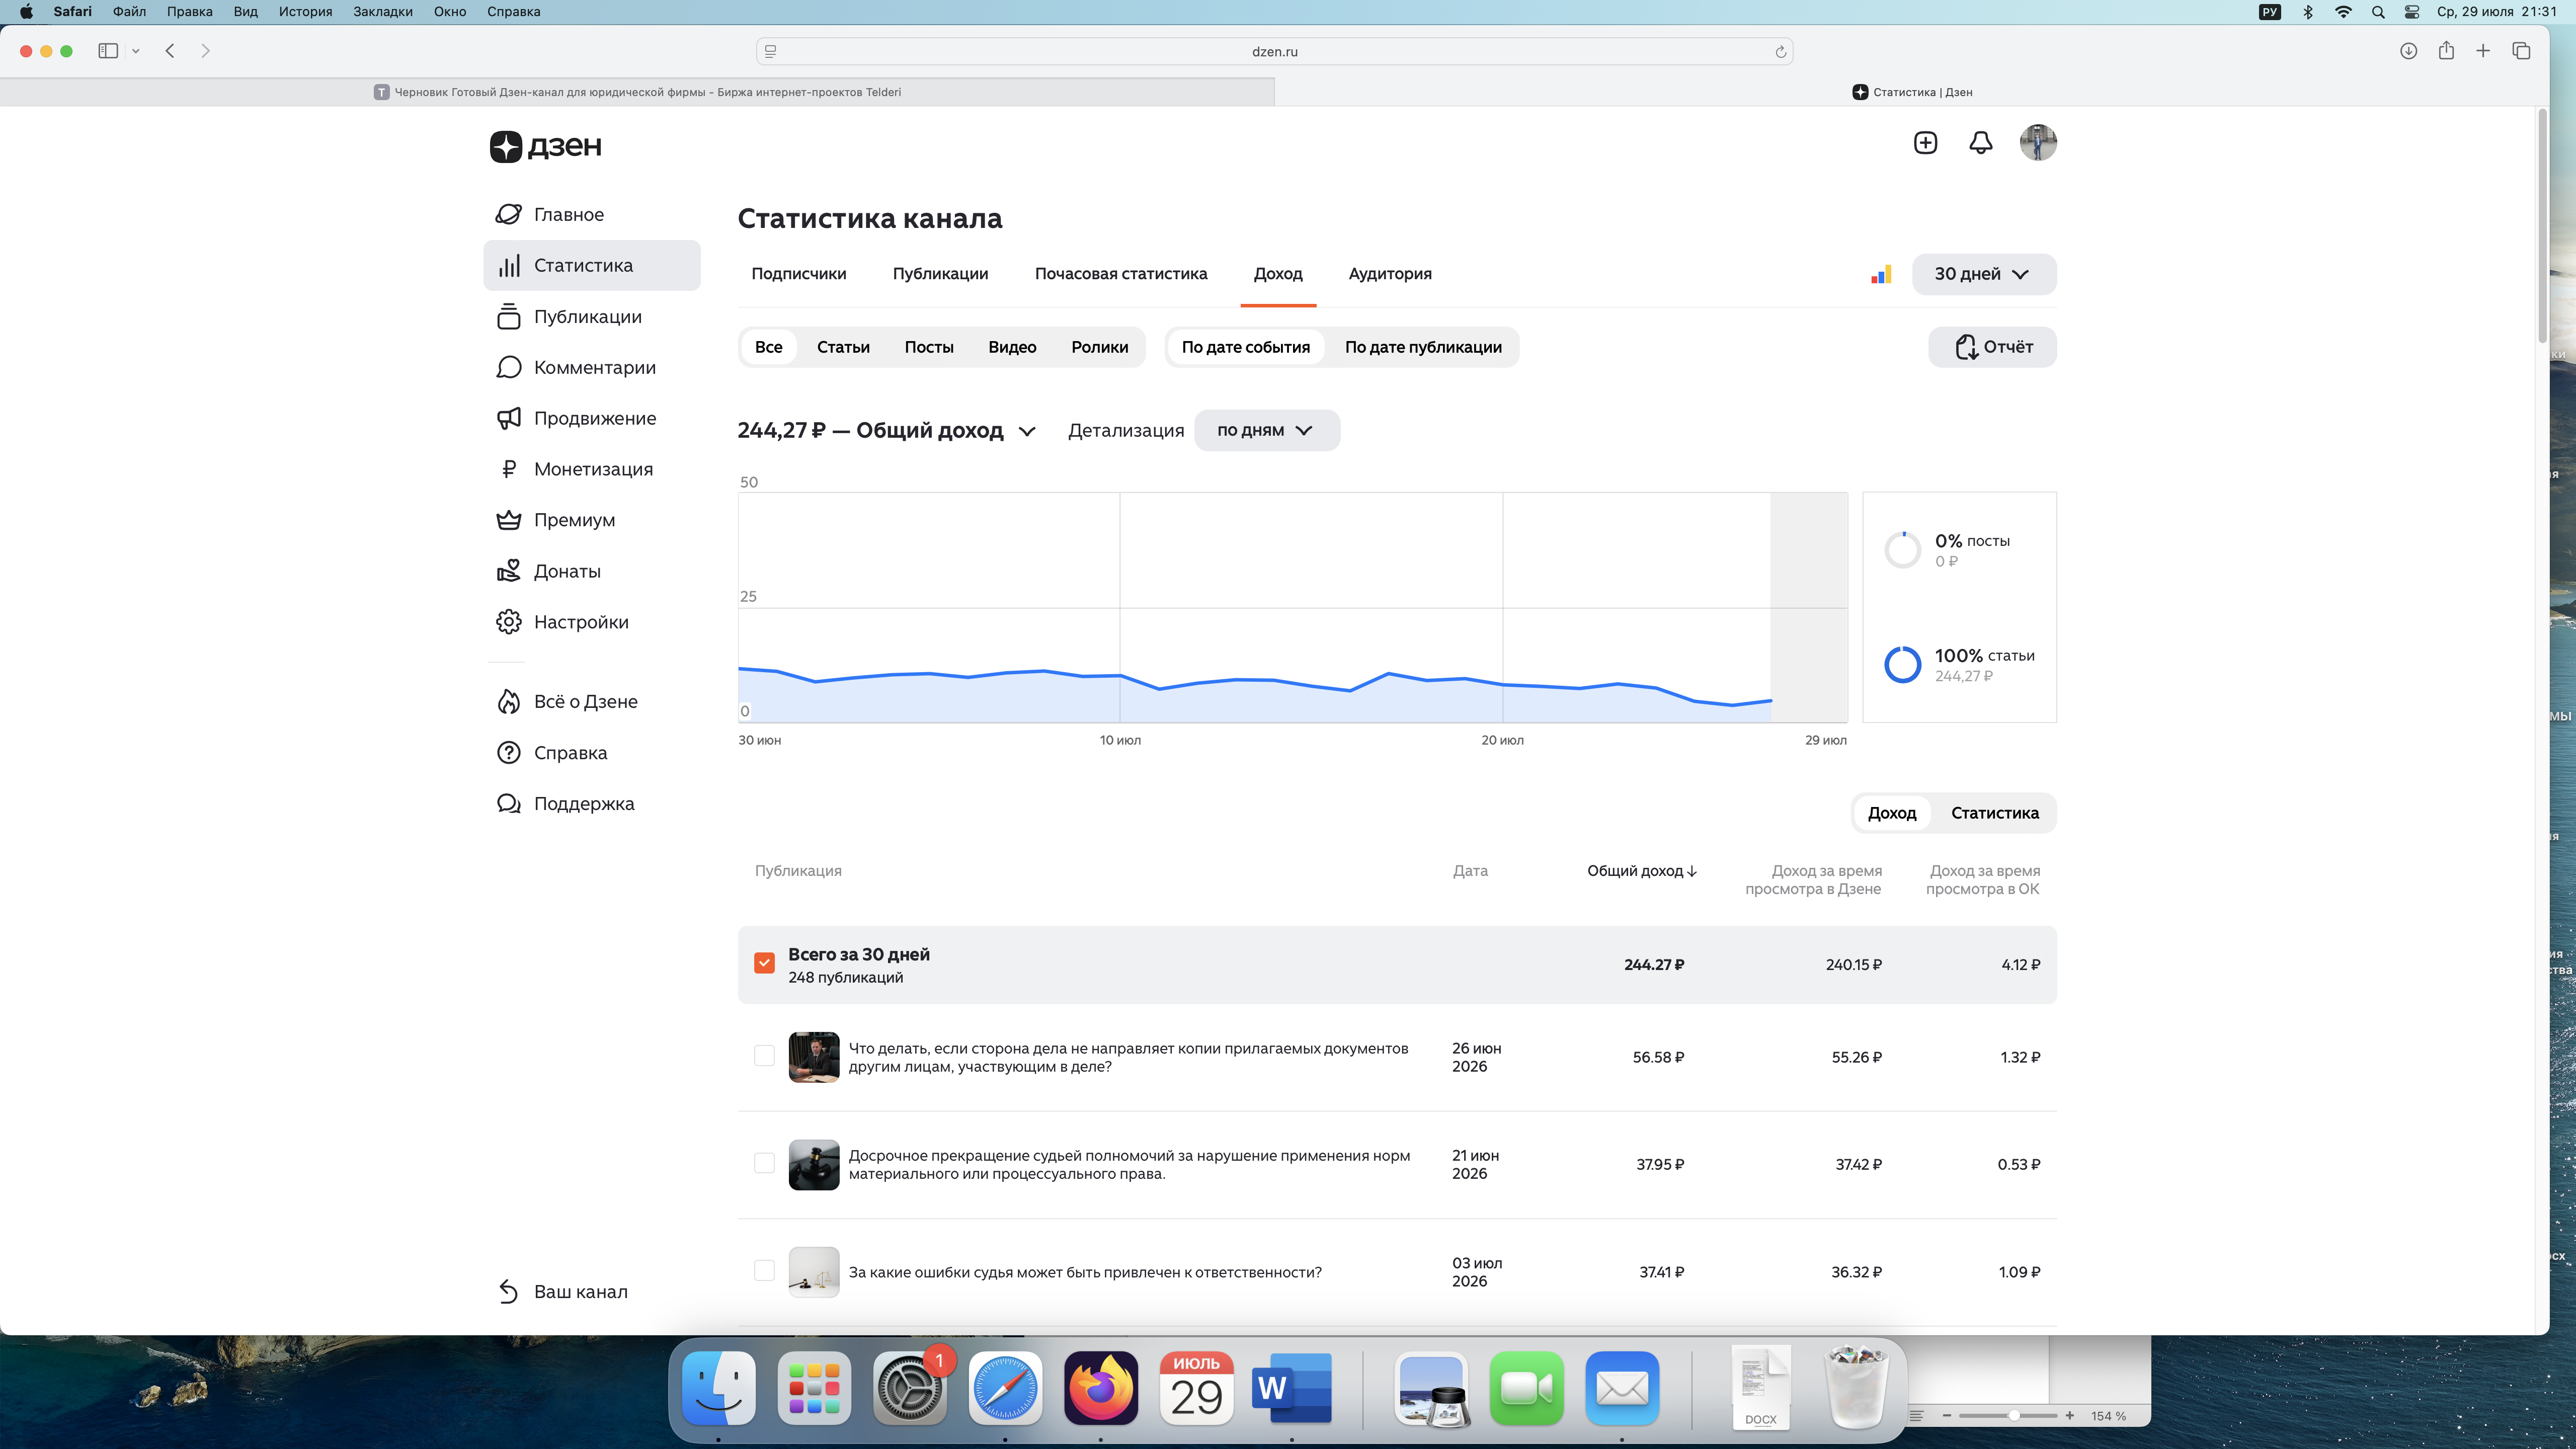The width and height of the screenshot is (2576, 1449).
Task: Switch to Почасовая статистика tab
Action: 1120,274
